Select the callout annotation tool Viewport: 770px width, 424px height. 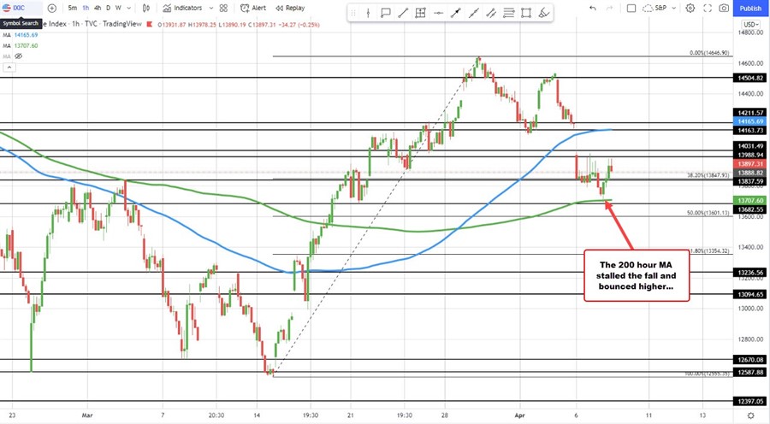coord(386,14)
